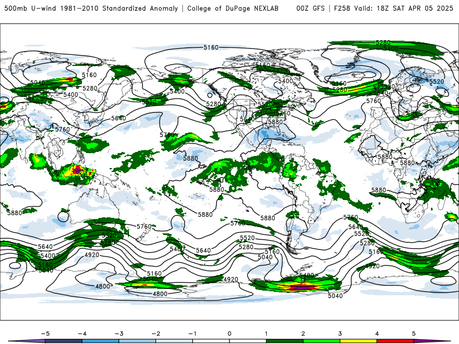459x344 pixels.
Task: Pick the red 4 to 5 legend segment
Action: coord(395,341)
